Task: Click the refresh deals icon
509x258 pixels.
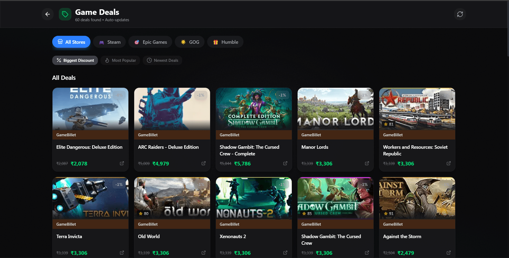Action: pos(460,14)
